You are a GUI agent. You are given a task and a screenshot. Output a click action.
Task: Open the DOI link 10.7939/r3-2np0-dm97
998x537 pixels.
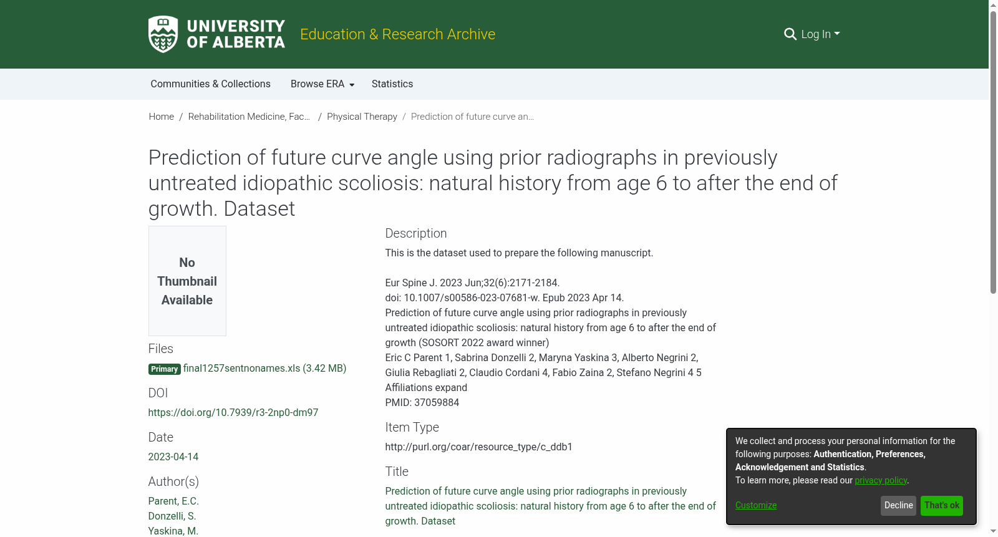pyautogui.click(x=233, y=413)
